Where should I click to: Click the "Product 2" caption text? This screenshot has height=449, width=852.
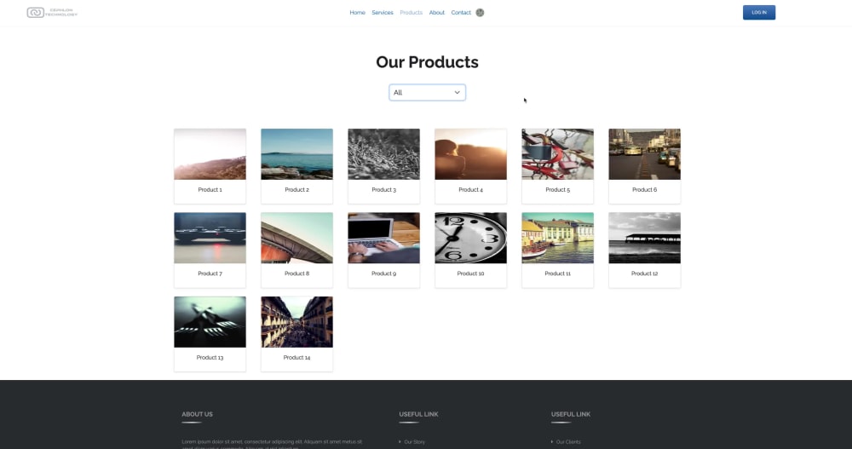[296, 190]
